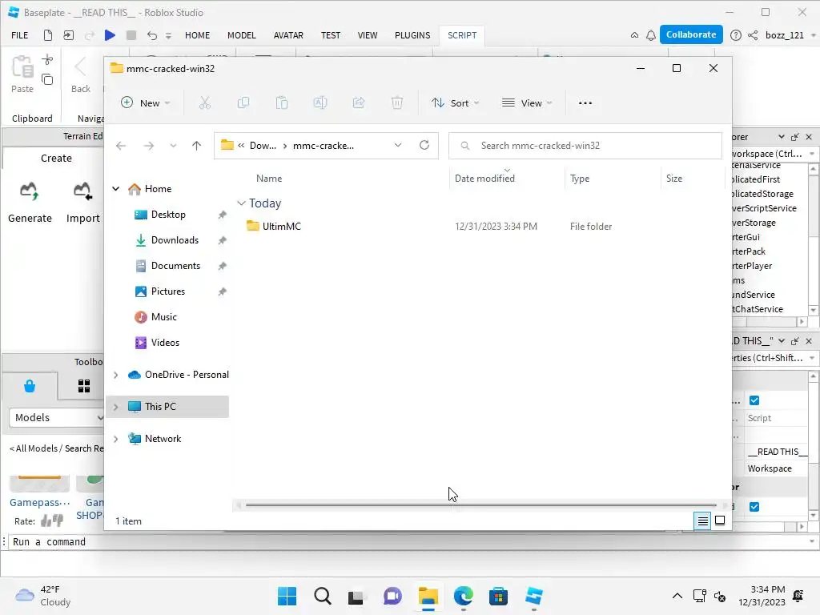Switch to the VIEW ribbon tab
Viewport: 820px width, 615px height.
coord(367,35)
